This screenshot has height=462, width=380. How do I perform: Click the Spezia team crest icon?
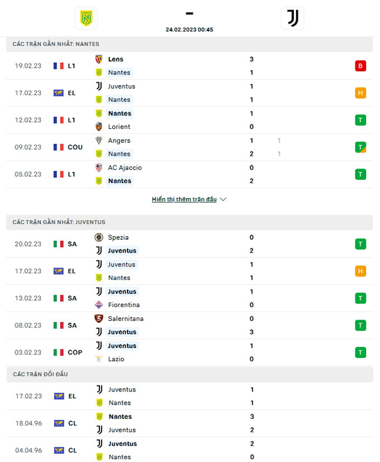(99, 237)
